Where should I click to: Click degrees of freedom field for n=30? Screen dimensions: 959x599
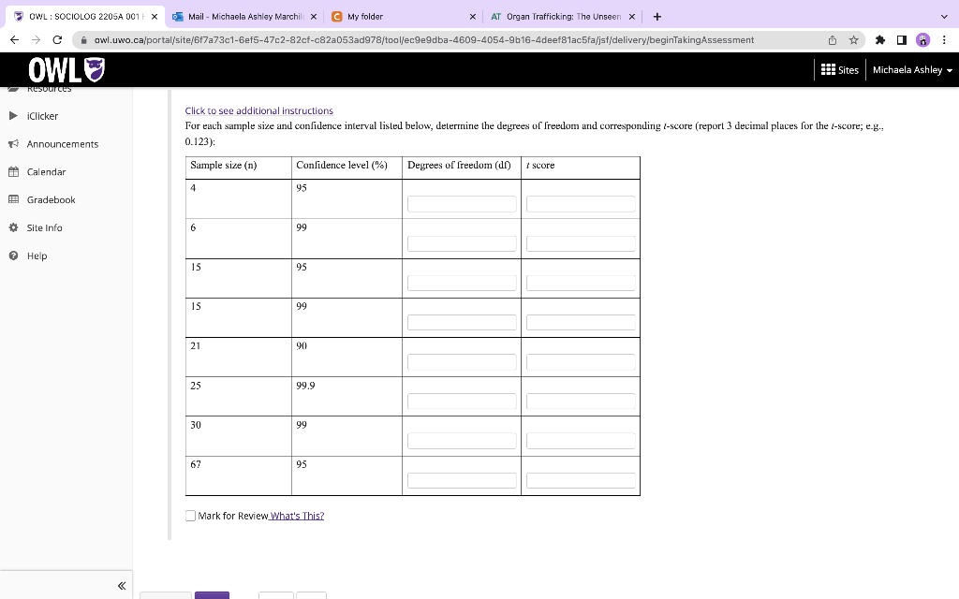(462, 441)
